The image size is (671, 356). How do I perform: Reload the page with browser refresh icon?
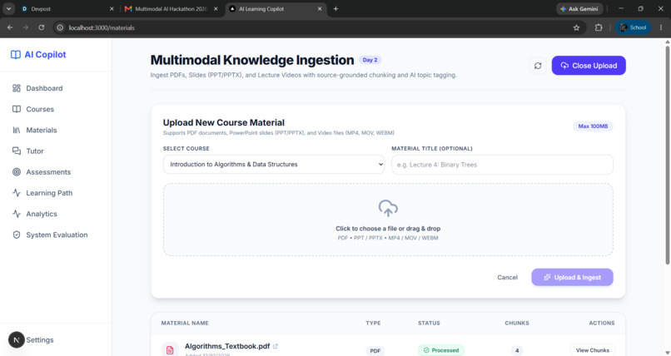coord(41,27)
